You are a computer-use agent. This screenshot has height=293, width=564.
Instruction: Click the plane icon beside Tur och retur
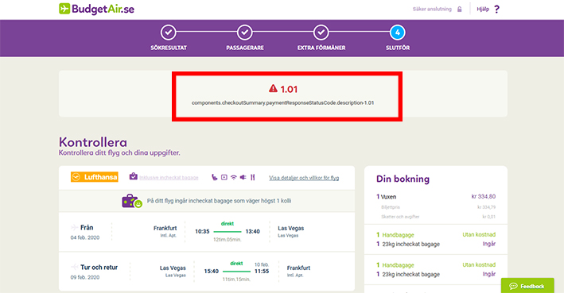point(75,267)
